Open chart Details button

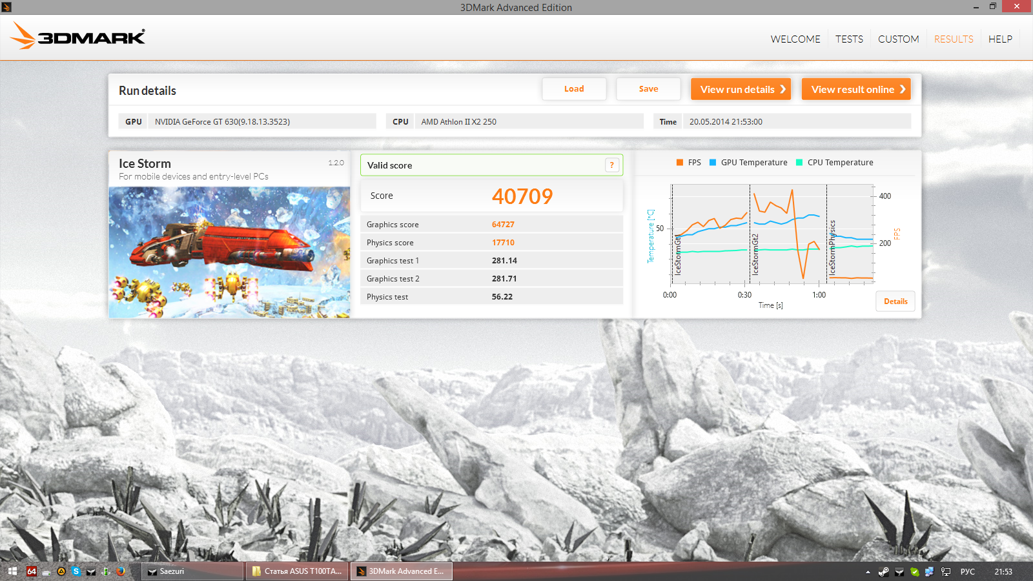[x=895, y=301]
